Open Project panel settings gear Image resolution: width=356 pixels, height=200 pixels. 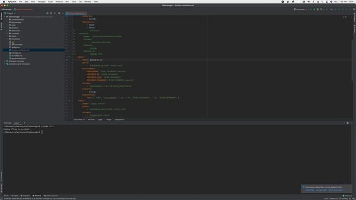(60, 13)
